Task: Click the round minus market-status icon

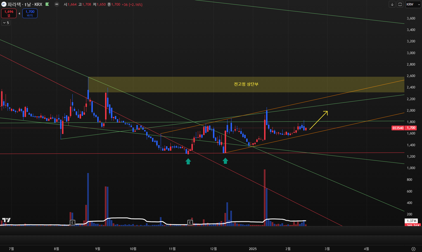Action: tap(57, 4)
